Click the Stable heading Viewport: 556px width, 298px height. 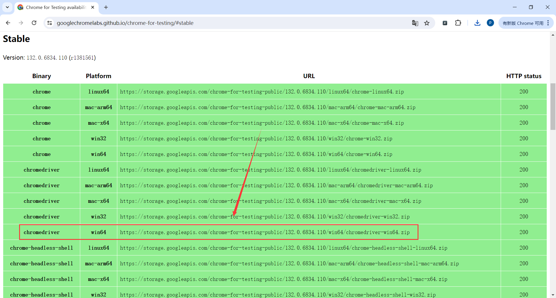pyautogui.click(x=17, y=39)
